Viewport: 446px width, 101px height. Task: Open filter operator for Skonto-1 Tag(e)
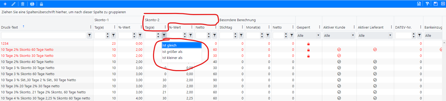114,35
